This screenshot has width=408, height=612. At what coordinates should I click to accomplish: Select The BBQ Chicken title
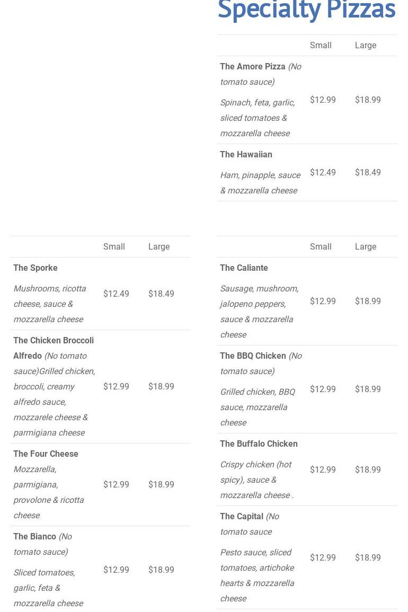point(253,356)
